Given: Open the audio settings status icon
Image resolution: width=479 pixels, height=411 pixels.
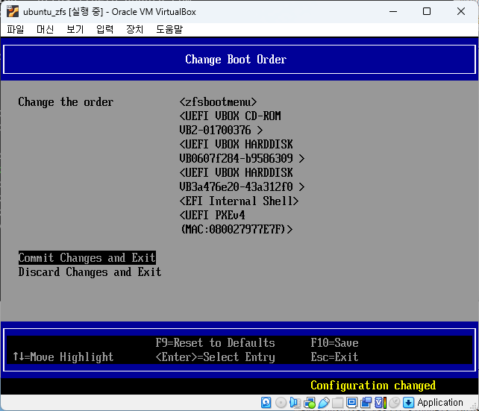Looking at the screenshot, I should pos(295,402).
